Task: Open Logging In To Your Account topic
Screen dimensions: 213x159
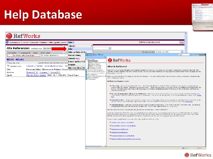Action: pyautogui.click(x=95, y=65)
